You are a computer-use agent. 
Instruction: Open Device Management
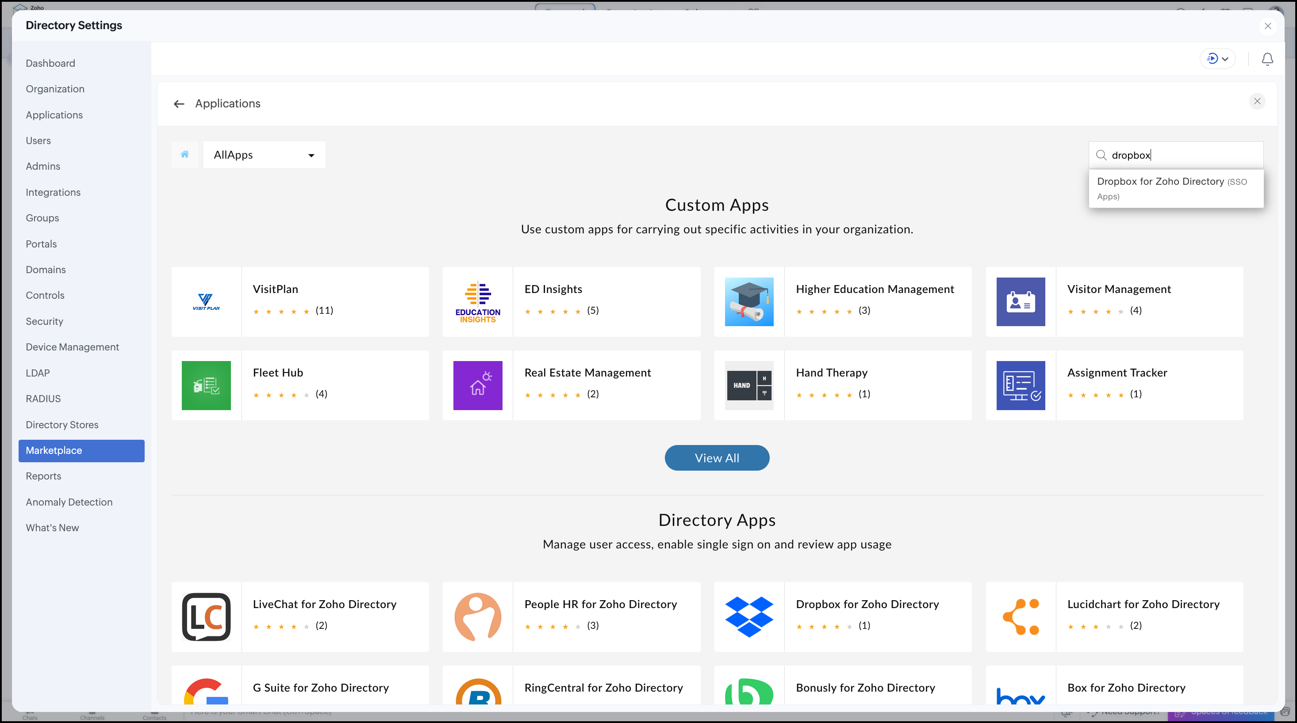pyautogui.click(x=72, y=347)
